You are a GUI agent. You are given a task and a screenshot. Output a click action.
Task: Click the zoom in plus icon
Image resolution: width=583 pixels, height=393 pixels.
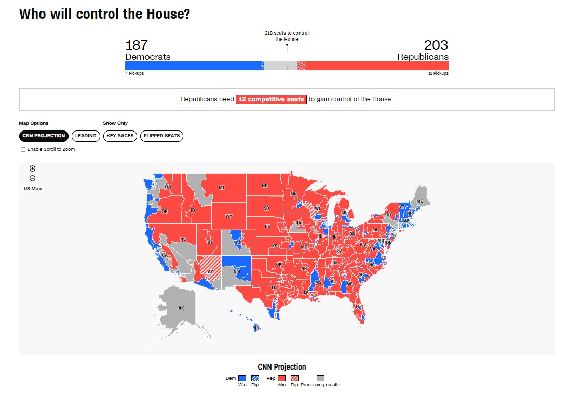click(32, 168)
